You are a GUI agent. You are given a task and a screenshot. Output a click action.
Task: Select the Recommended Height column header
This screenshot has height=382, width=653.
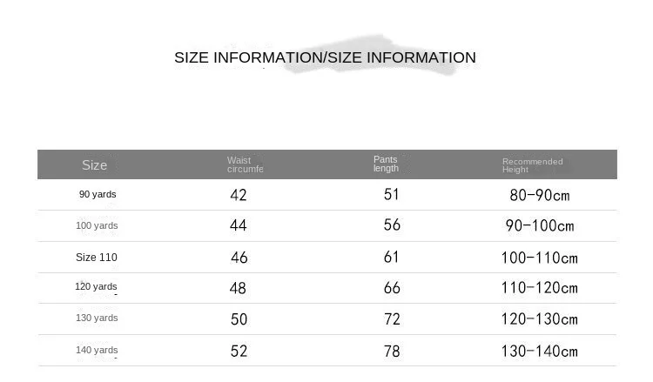pos(532,165)
